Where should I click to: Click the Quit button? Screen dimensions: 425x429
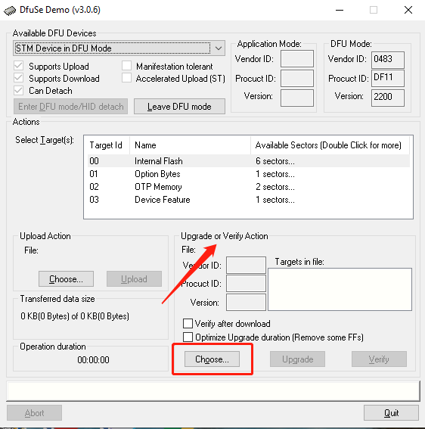(391, 413)
